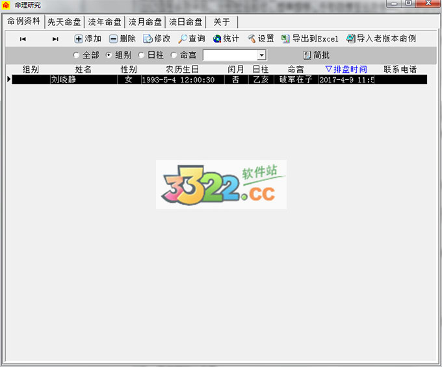
Task: Select the name cell 刘晓静
Action: click(x=83, y=79)
